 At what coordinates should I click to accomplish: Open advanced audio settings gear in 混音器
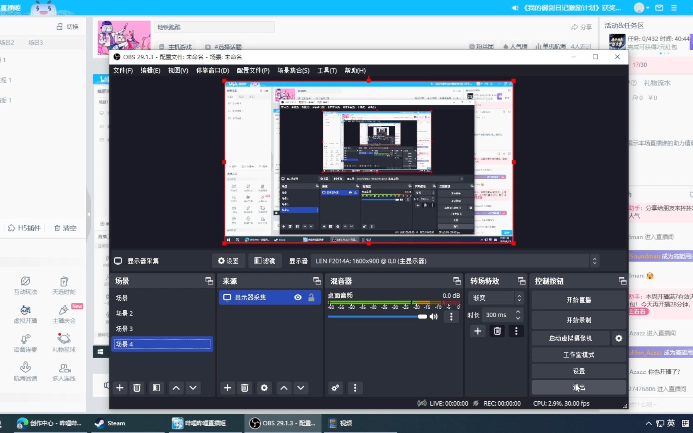coord(335,388)
